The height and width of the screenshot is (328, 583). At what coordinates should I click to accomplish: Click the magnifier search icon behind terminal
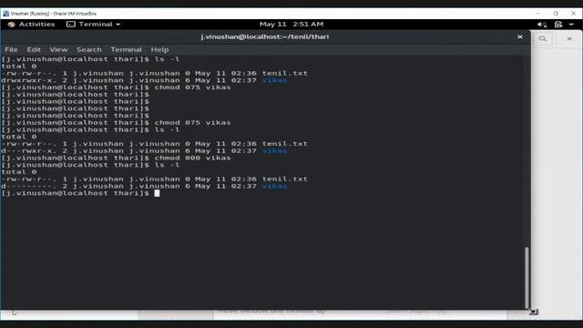(x=543, y=38)
